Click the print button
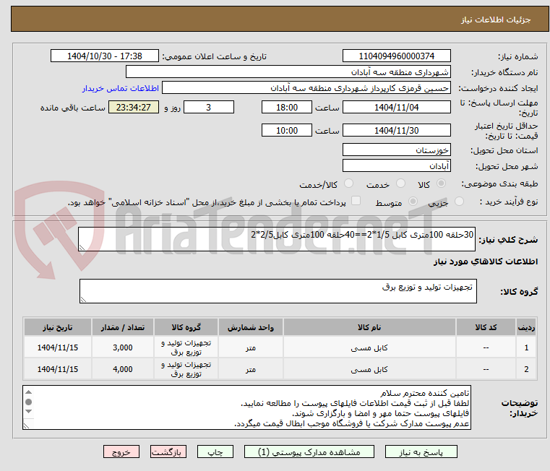The width and height of the screenshot is (550, 471). tap(215, 451)
